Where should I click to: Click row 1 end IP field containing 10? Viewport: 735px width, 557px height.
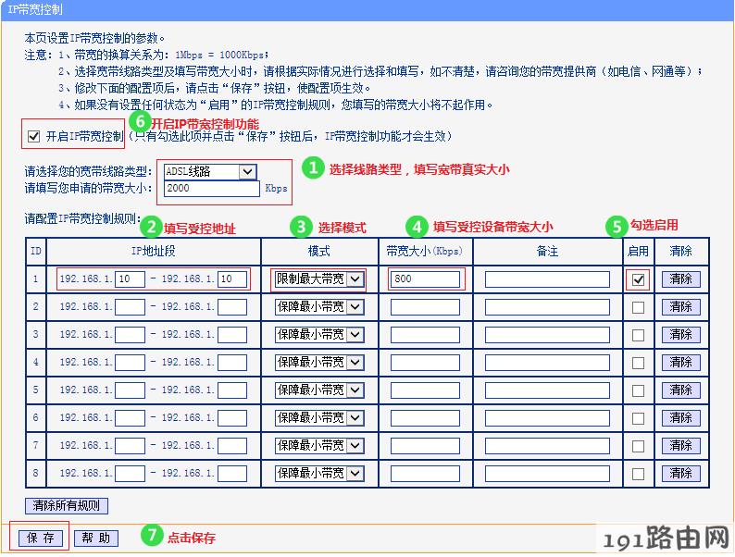click(x=232, y=279)
